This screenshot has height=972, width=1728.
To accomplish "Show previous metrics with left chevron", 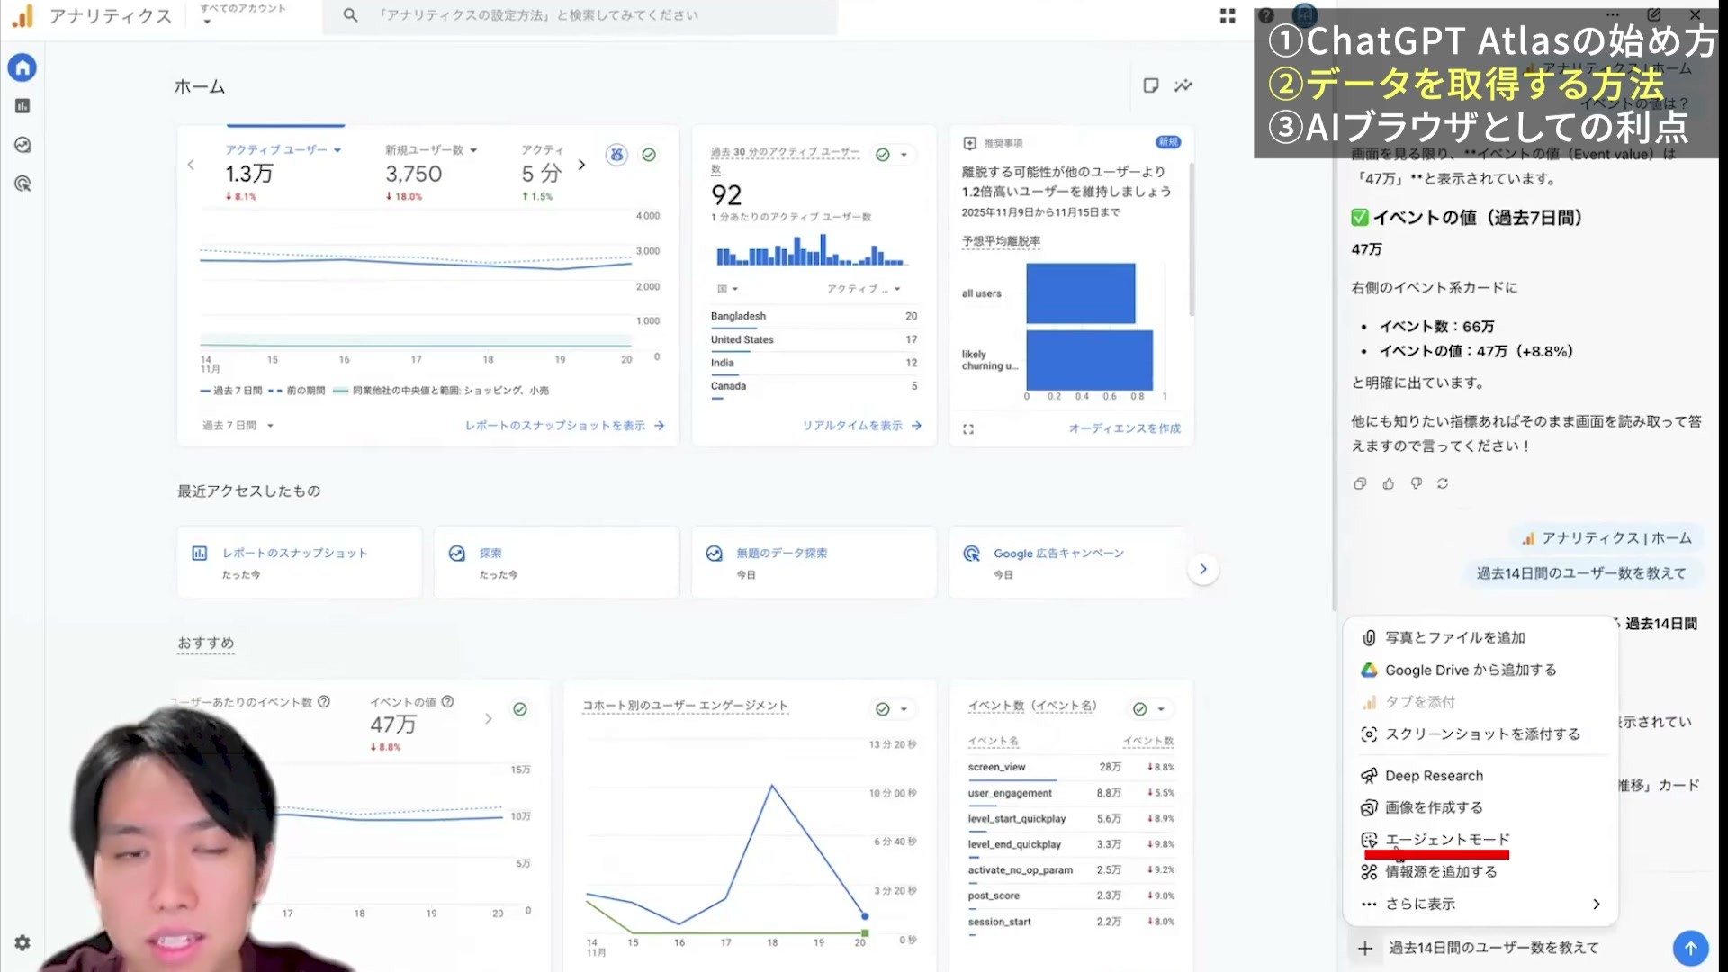I will pos(191,165).
